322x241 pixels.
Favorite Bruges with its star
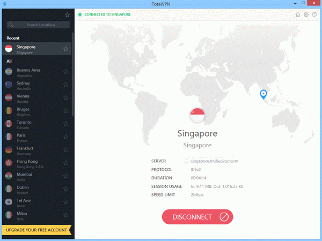tap(65, 111)
